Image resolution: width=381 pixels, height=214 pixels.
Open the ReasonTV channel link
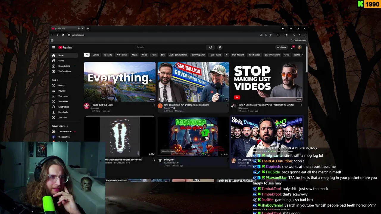(168, 108)
